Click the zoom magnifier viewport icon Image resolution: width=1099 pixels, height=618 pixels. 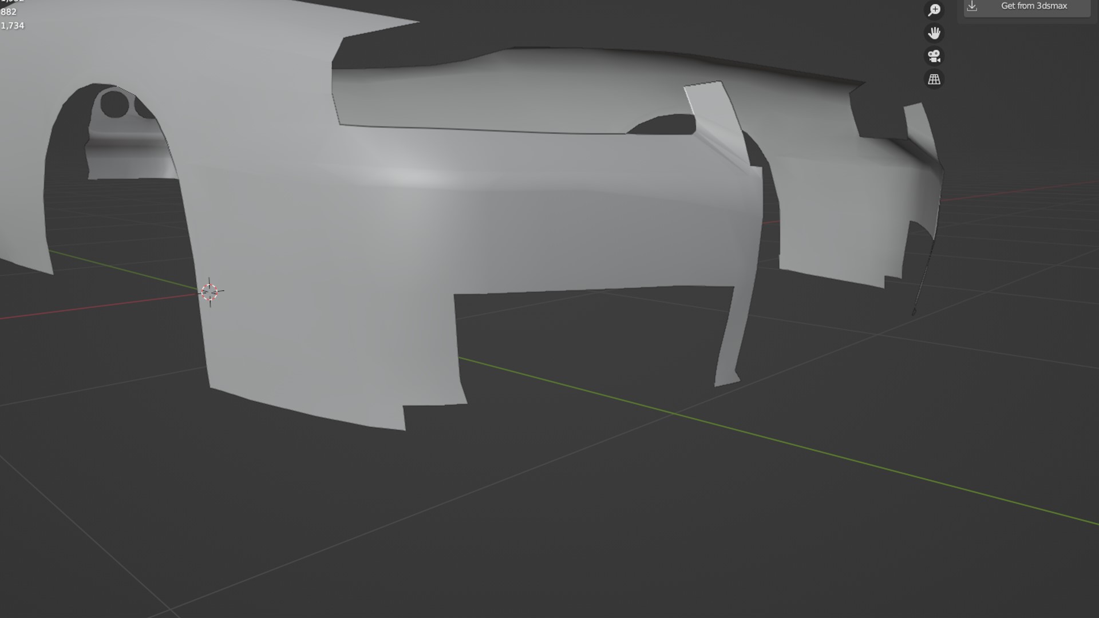click(x=934, y=10)
